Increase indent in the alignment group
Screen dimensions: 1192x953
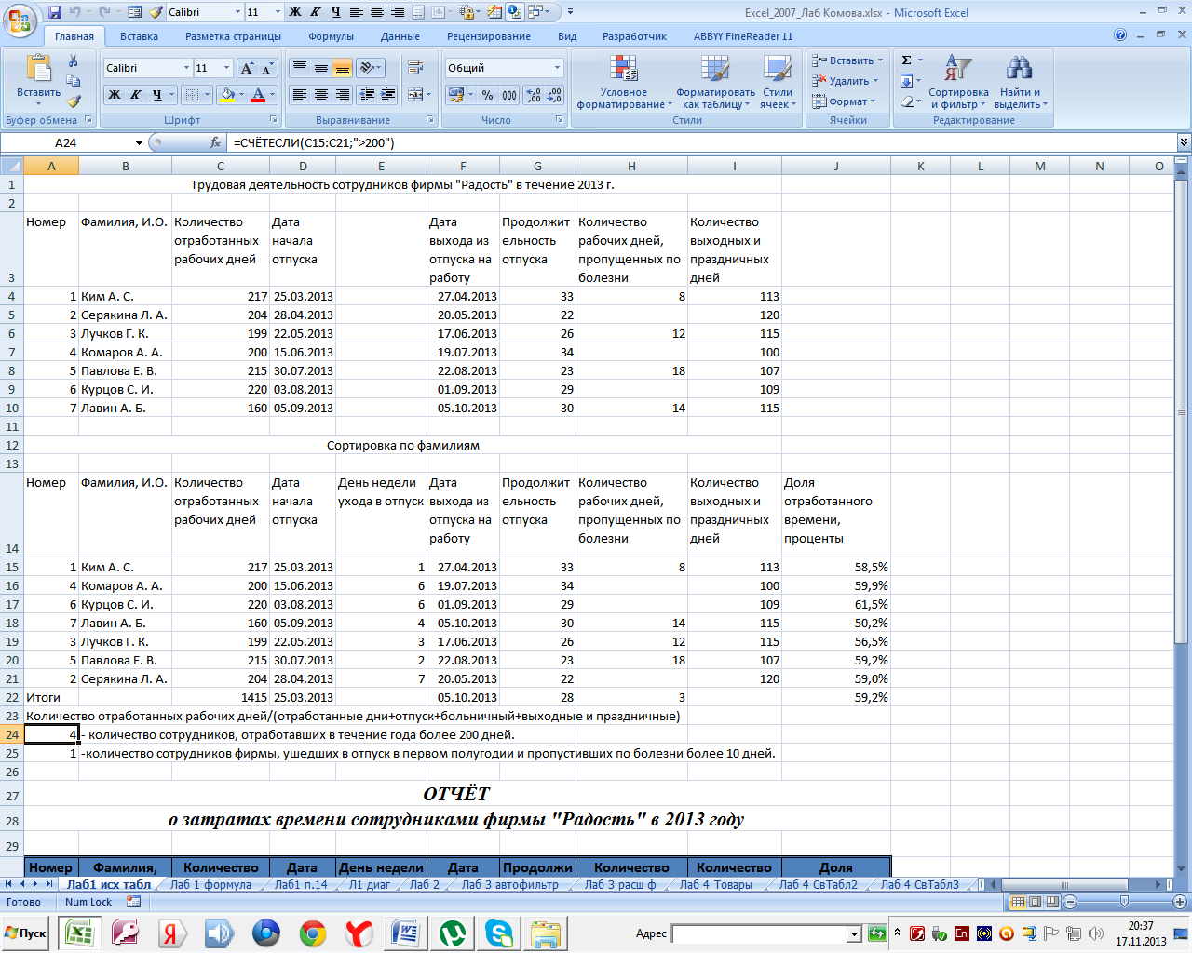point(388,95)
